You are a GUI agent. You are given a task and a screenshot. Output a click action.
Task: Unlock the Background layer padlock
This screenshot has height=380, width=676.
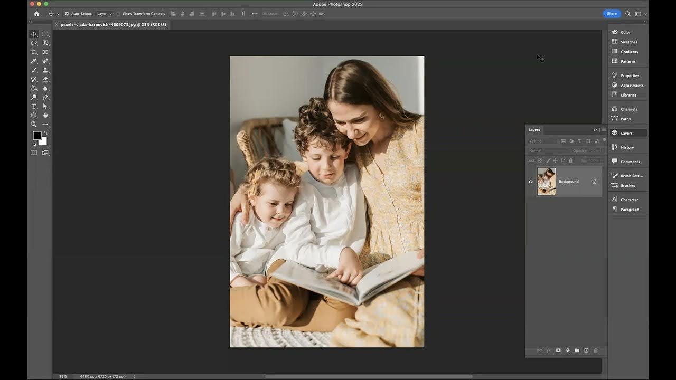594,182
